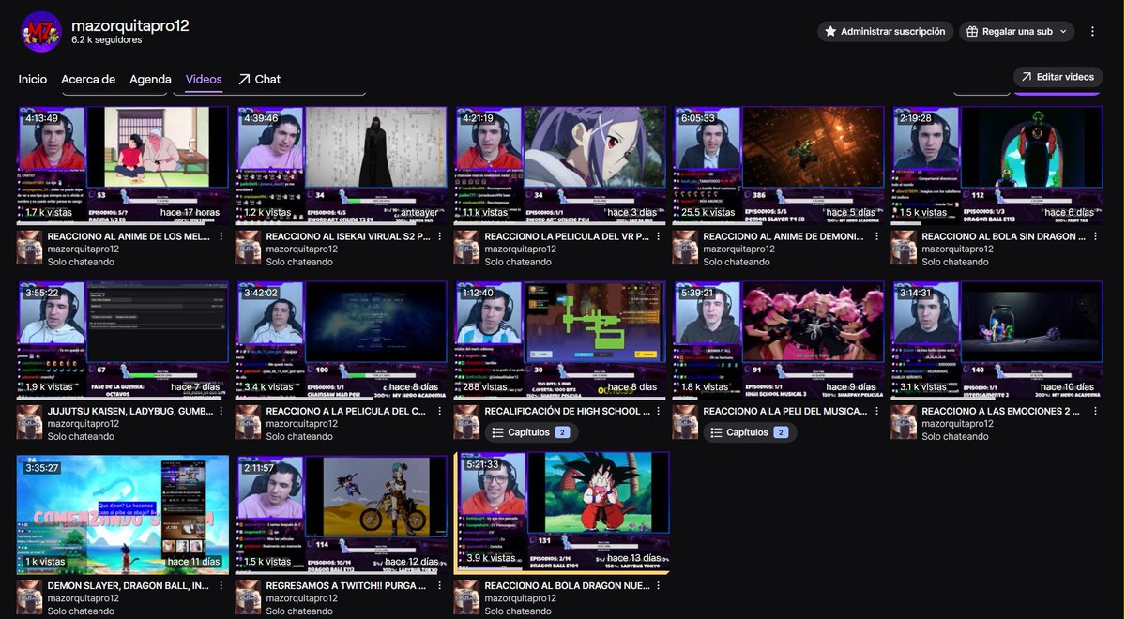This screenshot has height=619, width=1126.
Task: Click Editar videos button
Action: tap(1058, 77)
